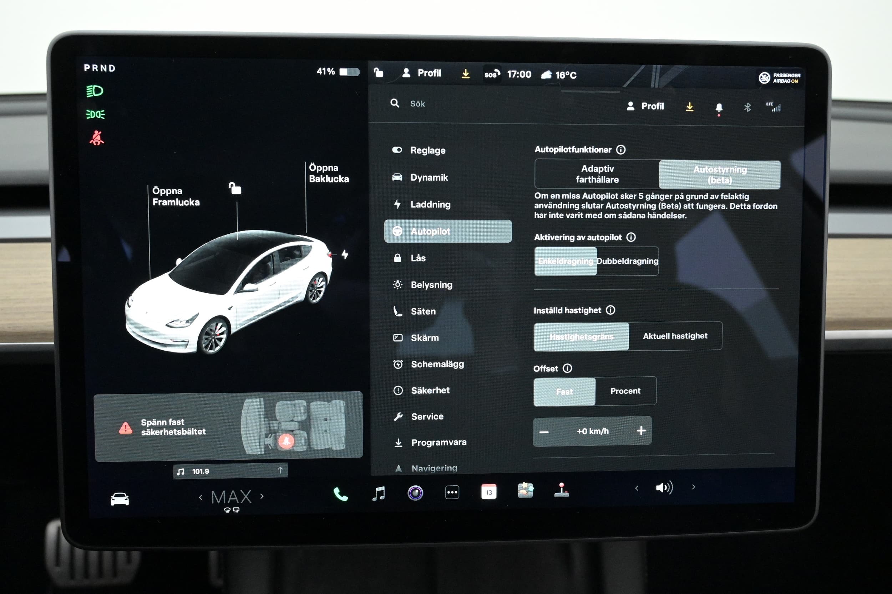Decrease volume with left chevron

tap(637, 488)
